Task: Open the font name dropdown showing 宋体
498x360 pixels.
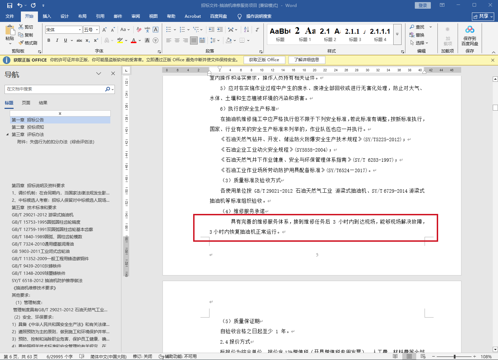Action: (80, 30)
